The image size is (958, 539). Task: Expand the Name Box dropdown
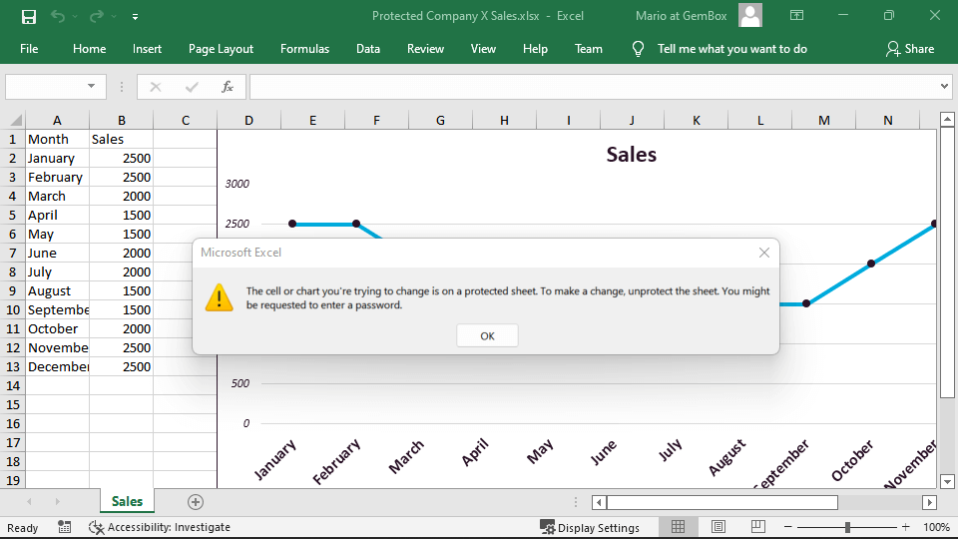tap(92, 87)
